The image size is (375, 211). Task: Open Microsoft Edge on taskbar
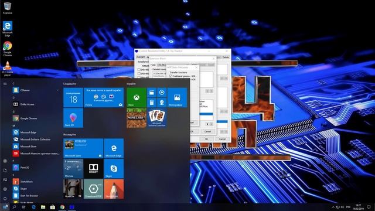click(x=34, y=207)
